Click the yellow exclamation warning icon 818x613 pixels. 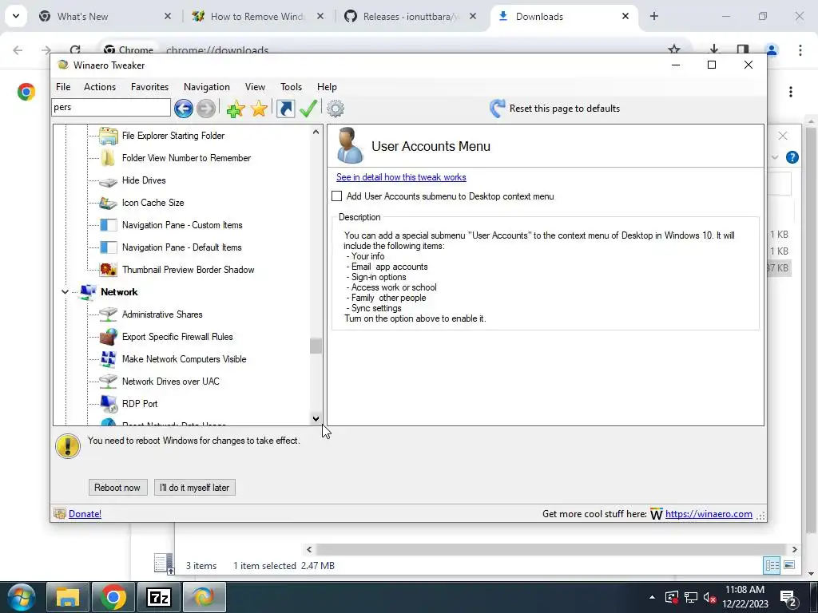click(x=68, y=446)
